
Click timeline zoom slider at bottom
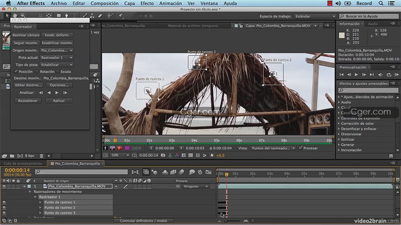pyautogui.click(x=232, y=220)
